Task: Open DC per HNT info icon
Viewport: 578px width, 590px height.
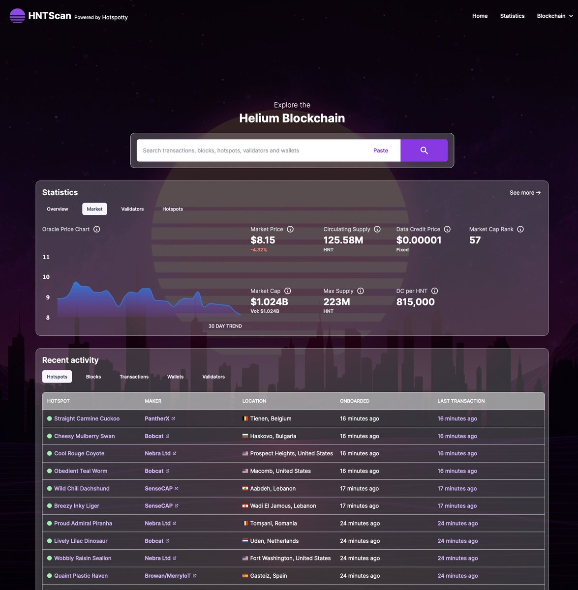Action: 434,291
